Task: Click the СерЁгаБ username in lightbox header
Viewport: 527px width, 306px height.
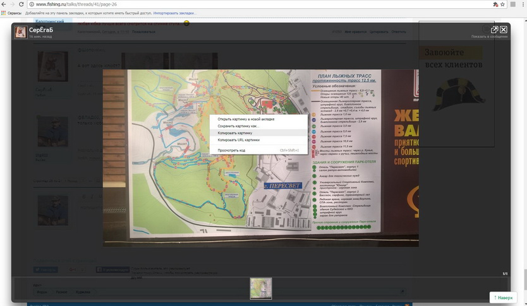Action: [40, 30]
